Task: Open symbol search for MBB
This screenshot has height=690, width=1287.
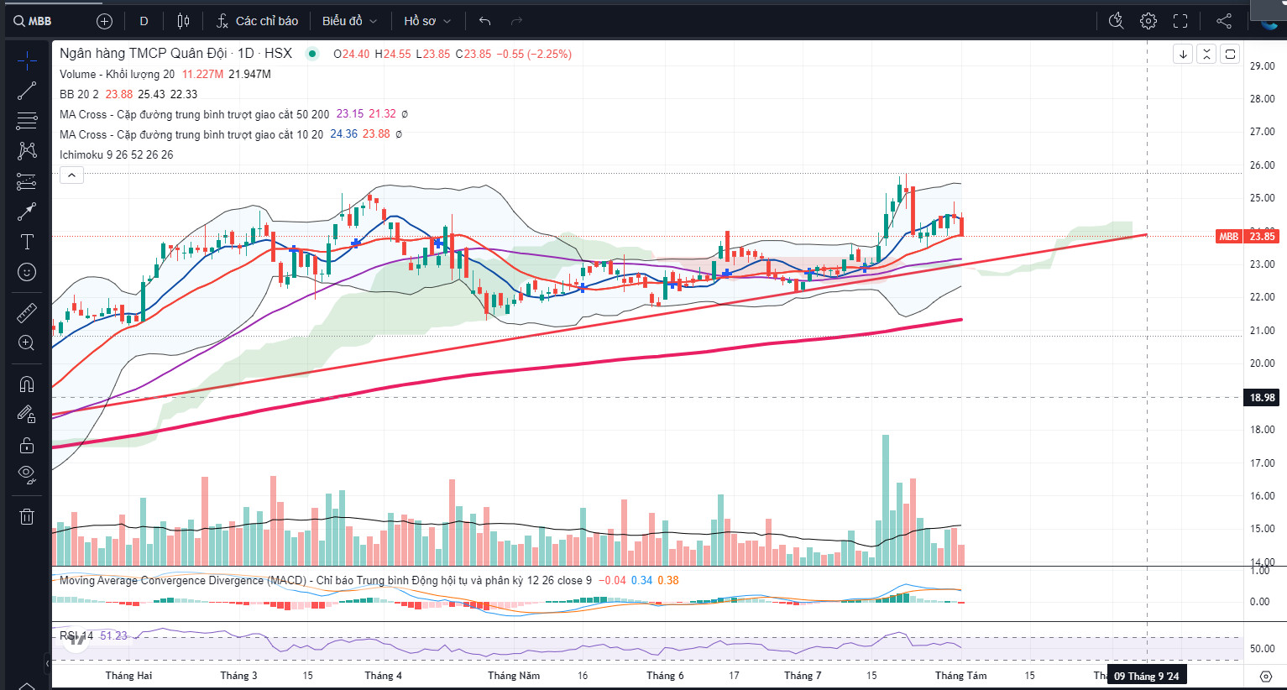Action: [34, 21]
